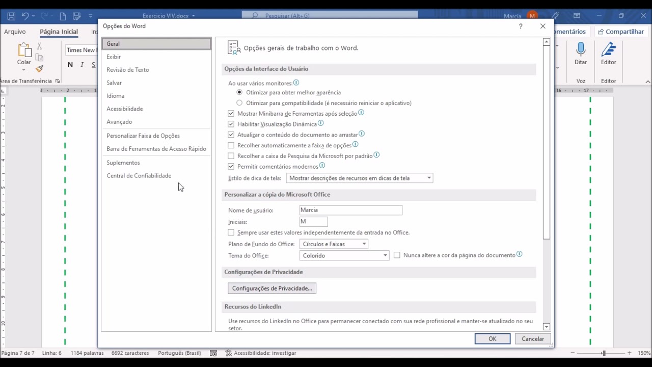Create a new blank document icon
The height and width of the screenshot is (367, 652).
coord(63,16)
